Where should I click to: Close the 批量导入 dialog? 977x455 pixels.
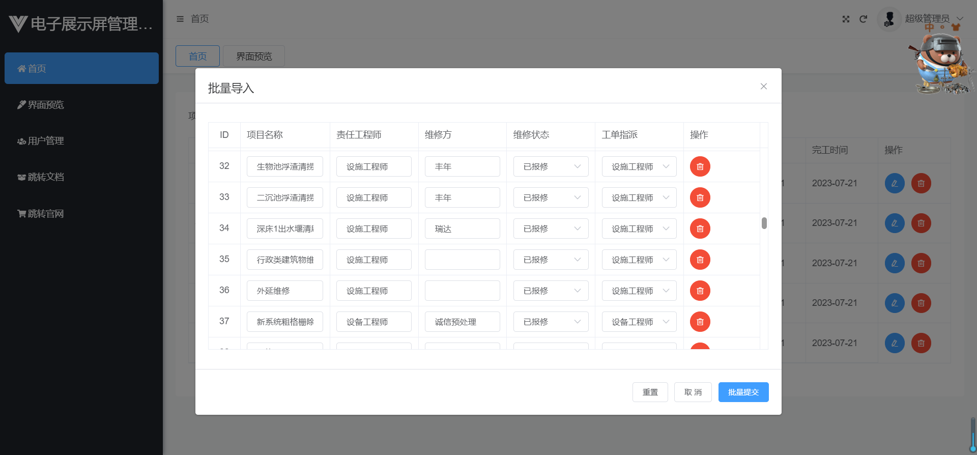tap(763, 87)
